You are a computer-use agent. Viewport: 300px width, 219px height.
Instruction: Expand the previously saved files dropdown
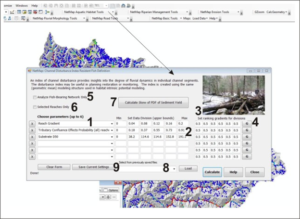pos(174,169)
